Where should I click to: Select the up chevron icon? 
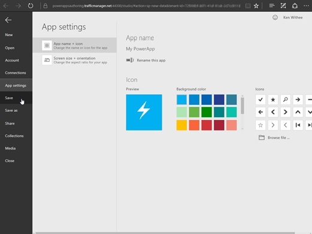click(x=298, y=112)
